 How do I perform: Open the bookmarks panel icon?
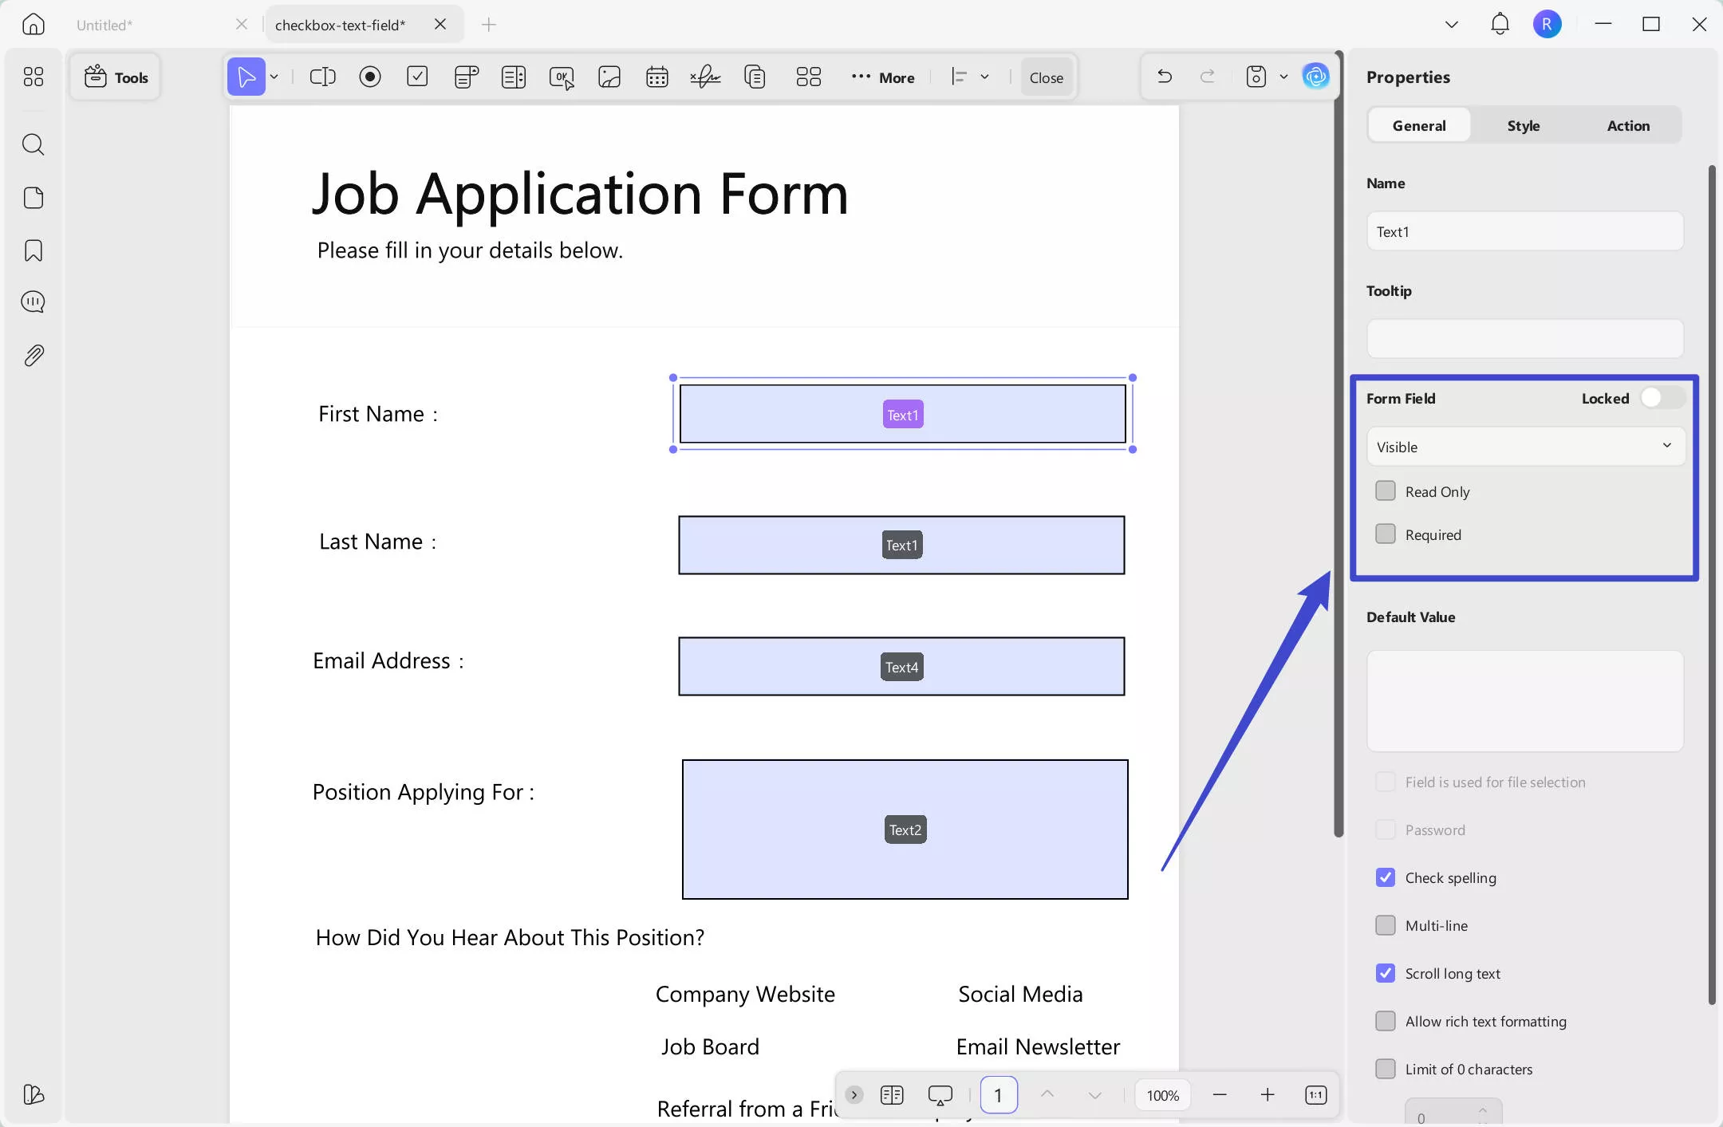tap(33, 250)
